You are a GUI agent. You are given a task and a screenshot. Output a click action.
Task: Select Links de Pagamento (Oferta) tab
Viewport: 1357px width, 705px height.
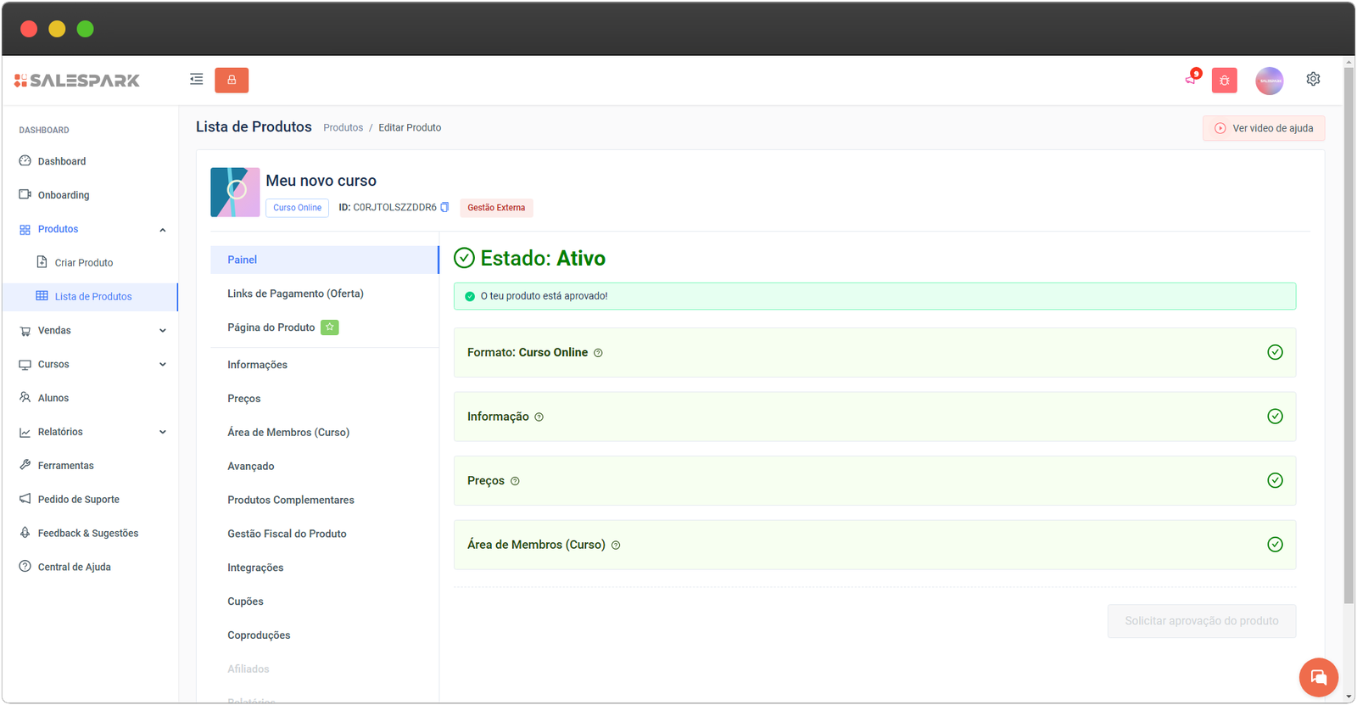[x=295, y=294]
